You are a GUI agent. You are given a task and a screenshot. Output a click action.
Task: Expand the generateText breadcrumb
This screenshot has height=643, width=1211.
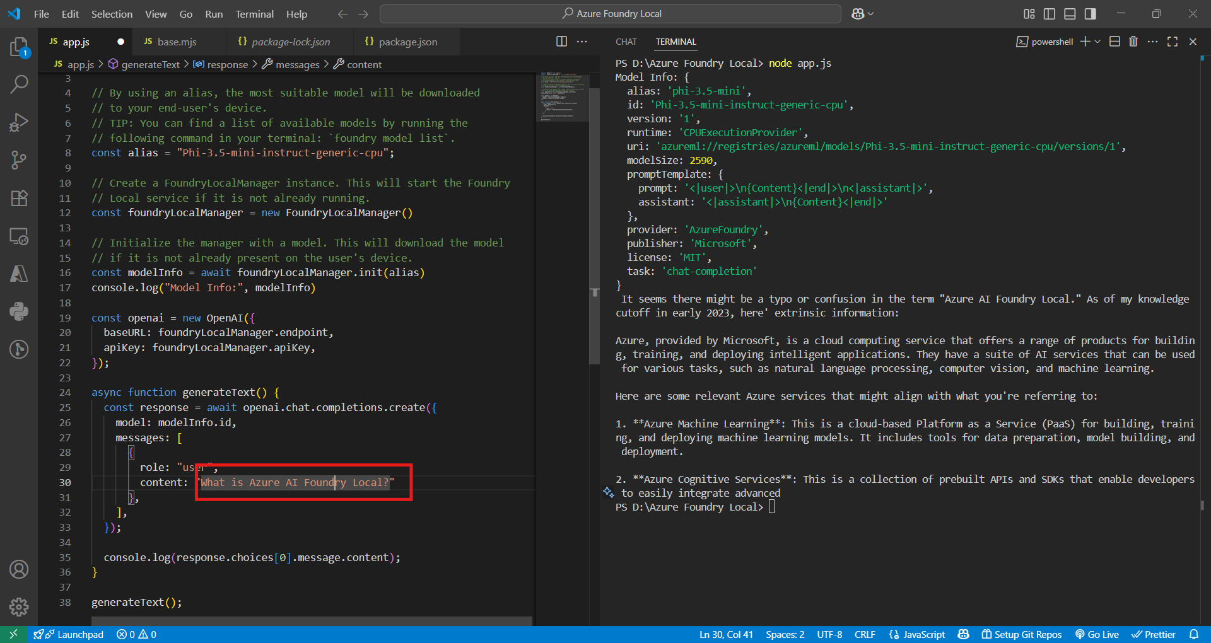(x=144, y=64)
